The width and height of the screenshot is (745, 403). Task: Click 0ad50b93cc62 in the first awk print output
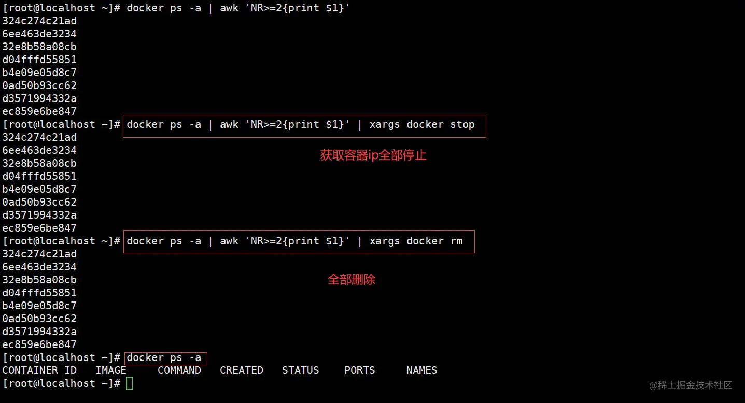tap(39, 85)
